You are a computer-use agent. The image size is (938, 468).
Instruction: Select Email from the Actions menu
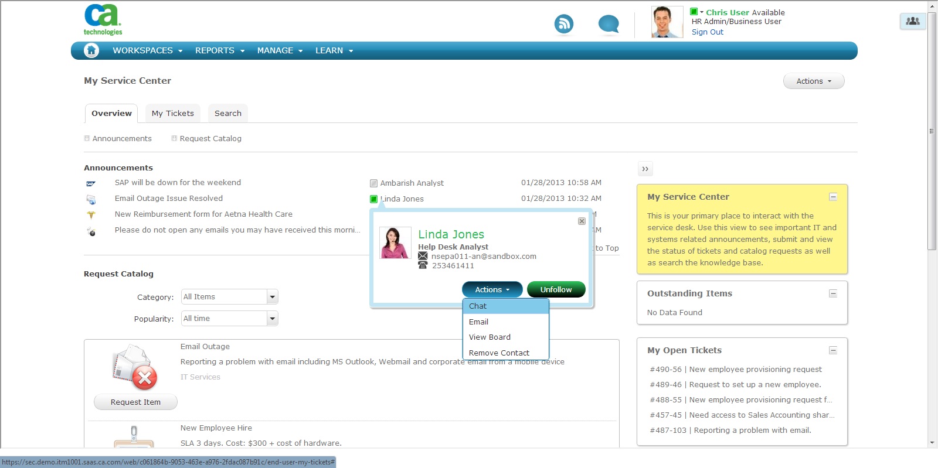(x=506, y=322)
